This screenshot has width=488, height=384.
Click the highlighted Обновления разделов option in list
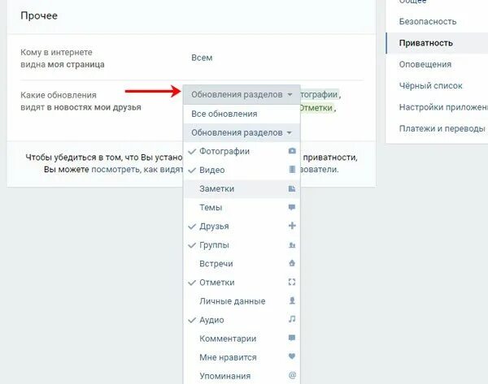[242, 132]
